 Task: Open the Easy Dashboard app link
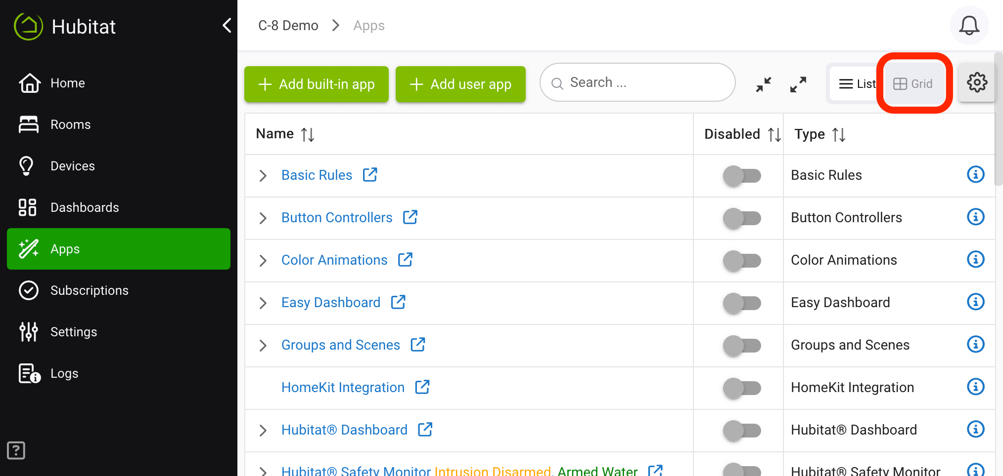pyautogui.click(x=330, y=303)
